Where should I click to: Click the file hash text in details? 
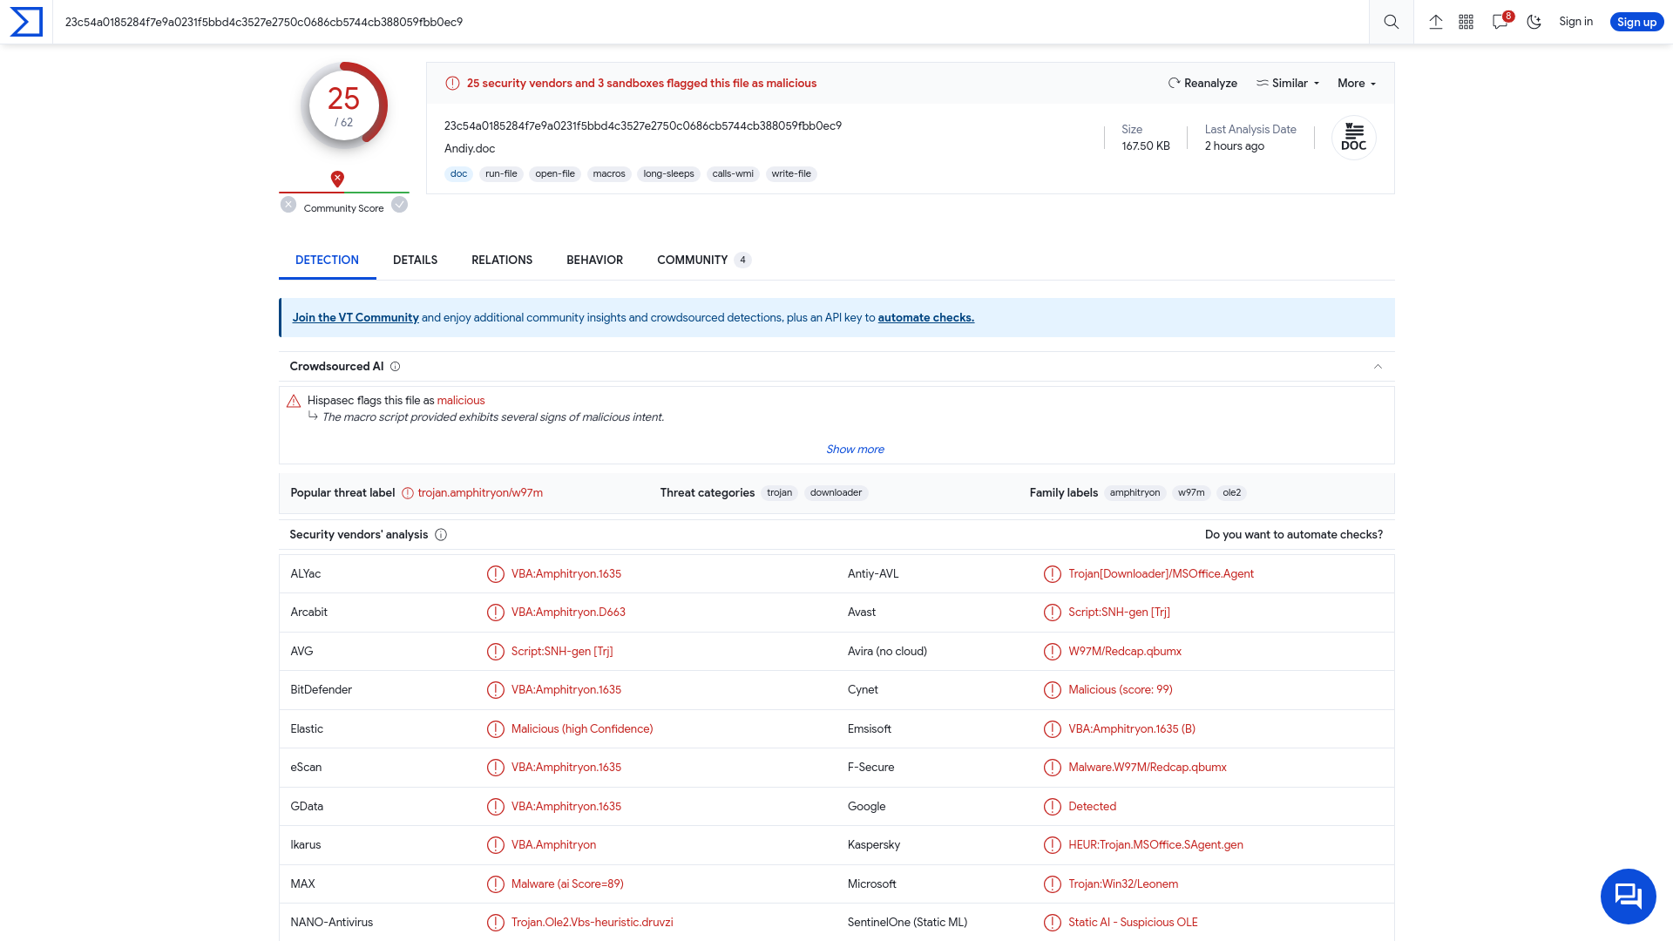[x=643, y=126]
